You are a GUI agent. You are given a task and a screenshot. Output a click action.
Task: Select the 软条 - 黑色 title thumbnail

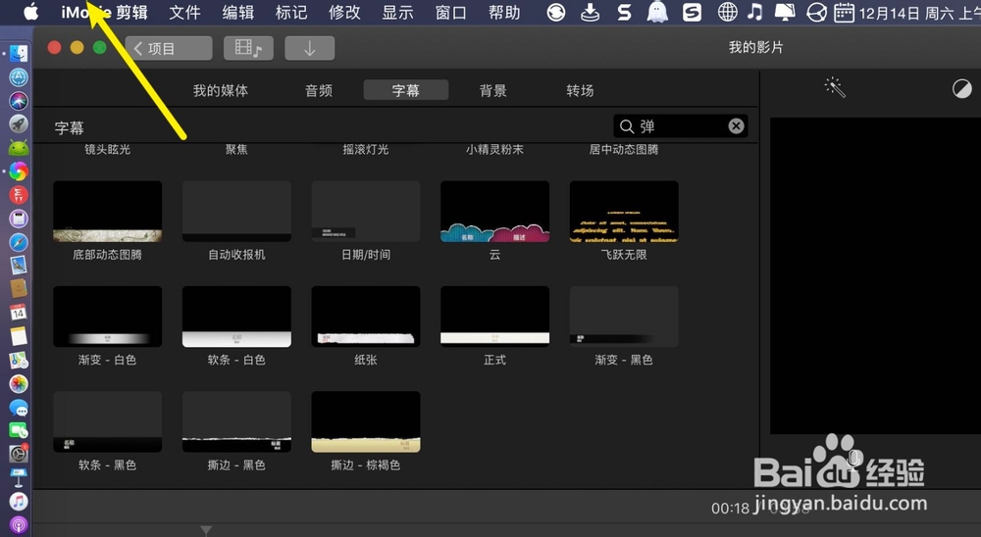coord(108,421)
